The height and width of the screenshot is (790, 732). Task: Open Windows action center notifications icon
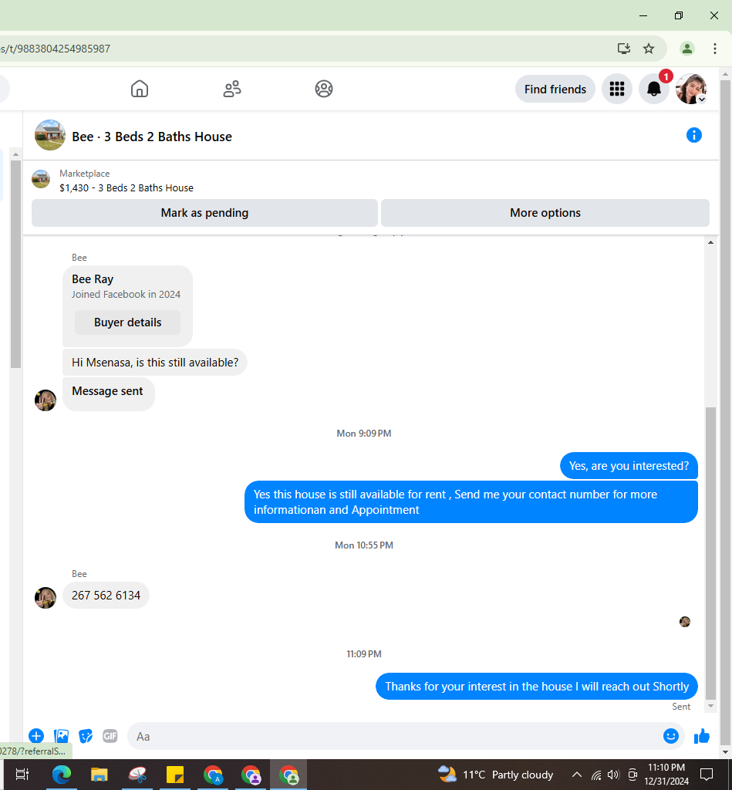coord(707,775)
